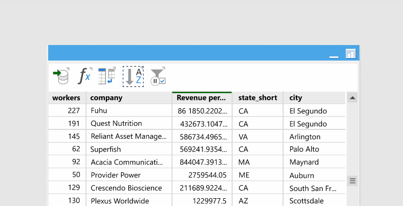Select the state_short column header
Viewport: 403px width, 206px height.
pos(258,98)
